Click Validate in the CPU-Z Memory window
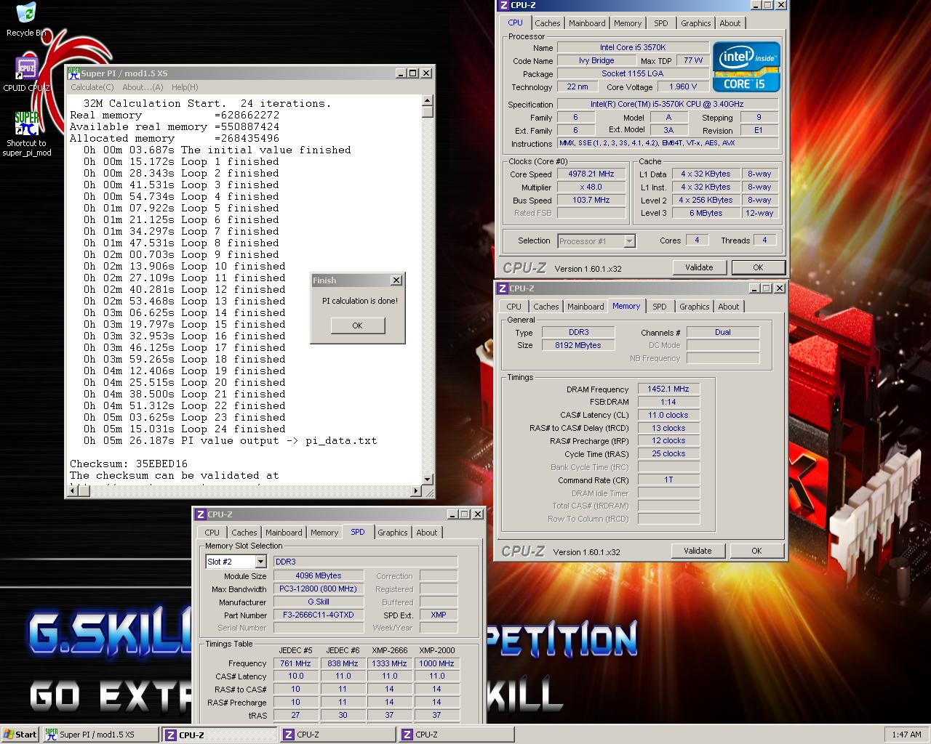Screen dimensions: 931x744 698,551
